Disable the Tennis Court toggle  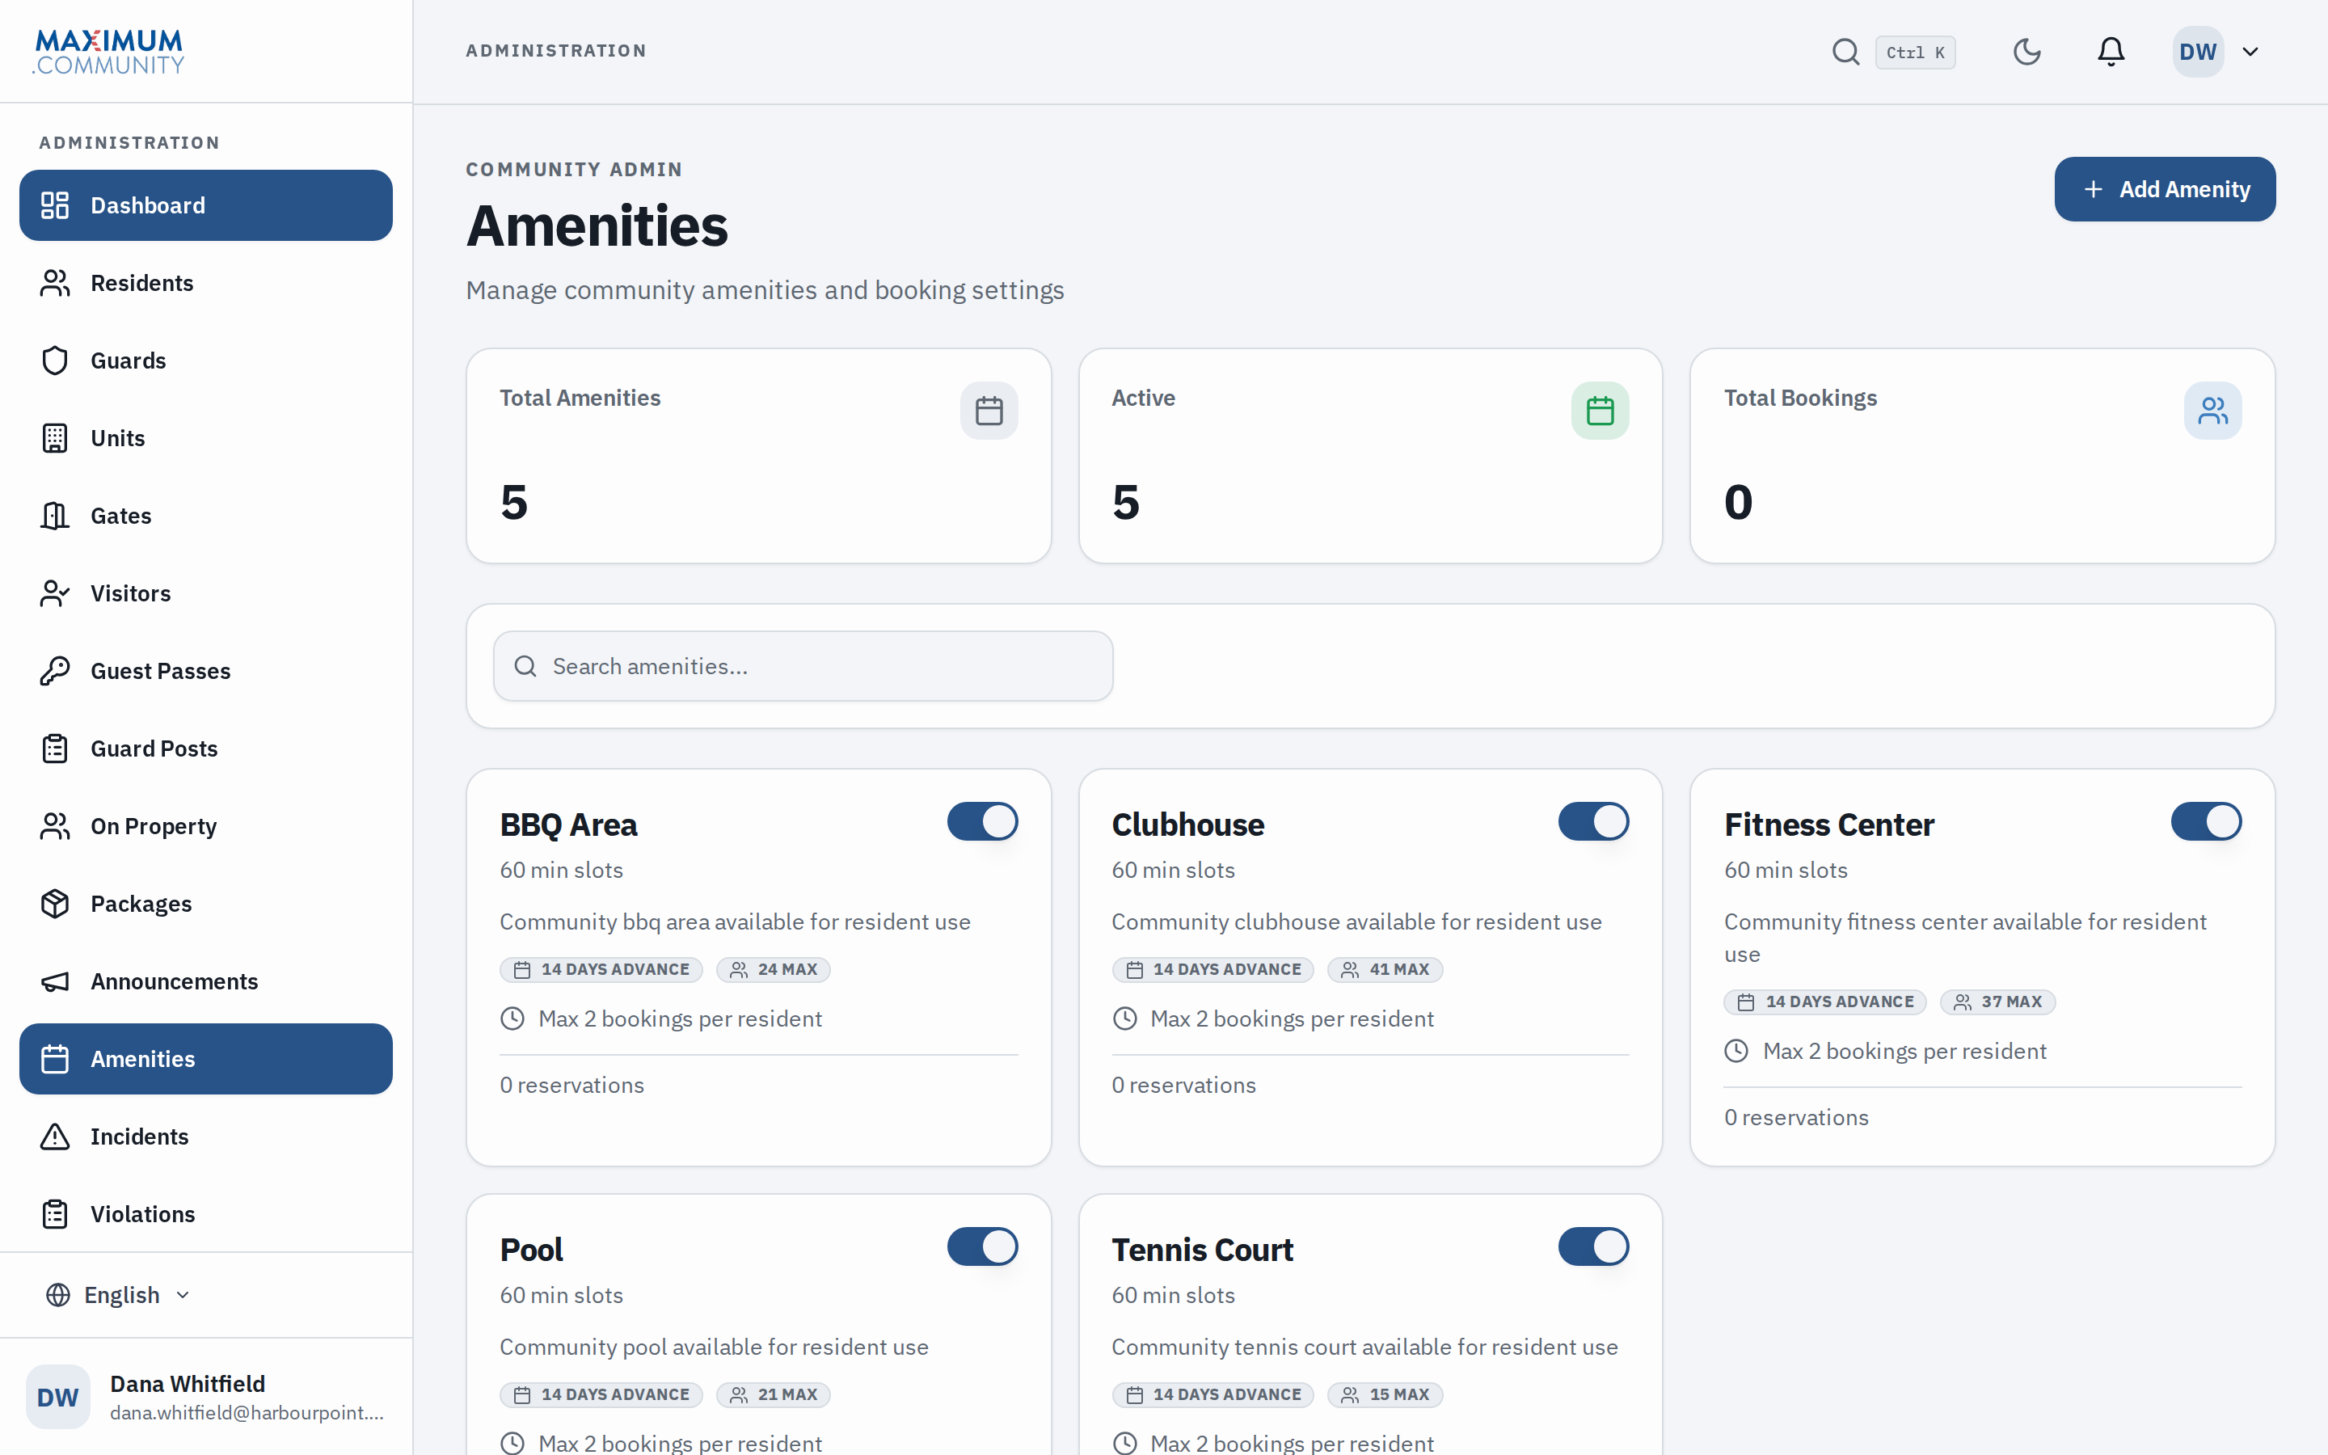[x=1593, y=1247]
